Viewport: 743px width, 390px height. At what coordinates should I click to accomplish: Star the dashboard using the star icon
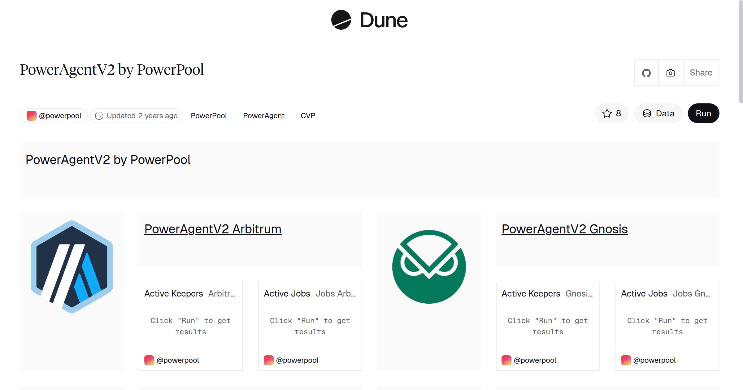point(607,113)
